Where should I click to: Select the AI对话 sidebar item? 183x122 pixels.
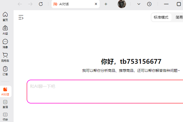pos(5,91)
